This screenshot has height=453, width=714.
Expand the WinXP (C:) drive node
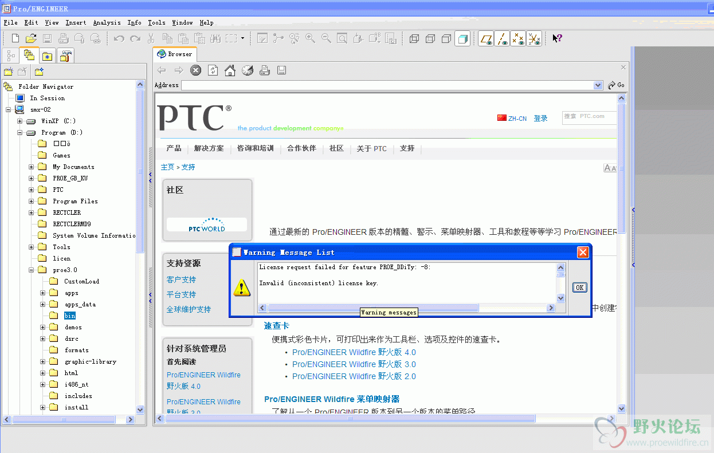pyautogui.click(x=20, y=121)
